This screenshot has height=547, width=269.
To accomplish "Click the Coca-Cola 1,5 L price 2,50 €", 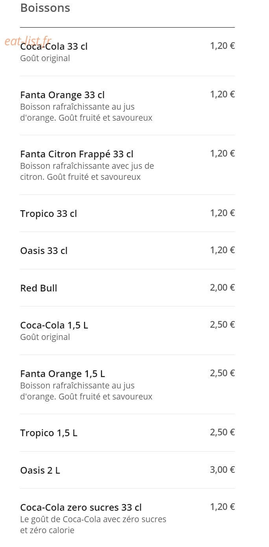I will [222, 325].
